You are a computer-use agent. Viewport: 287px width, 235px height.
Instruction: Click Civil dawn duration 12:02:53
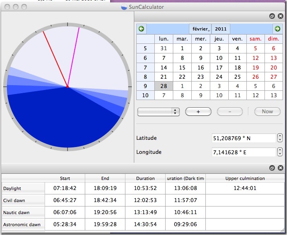point(146,200)
